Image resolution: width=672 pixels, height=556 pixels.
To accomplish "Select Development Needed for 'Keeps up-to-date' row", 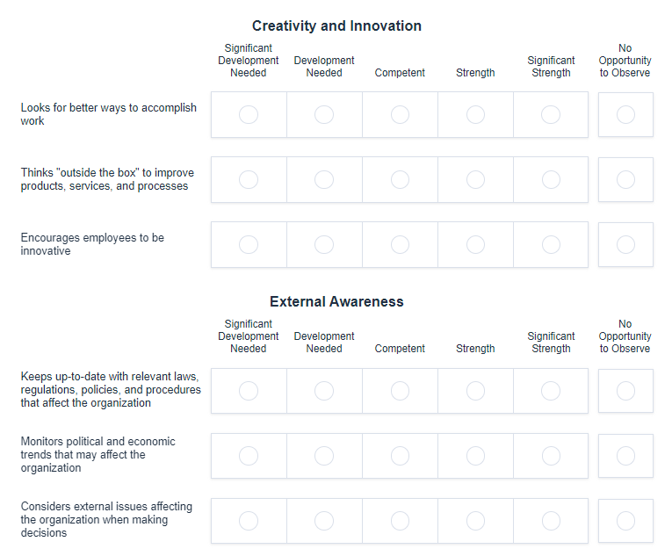I will [324, 390].
